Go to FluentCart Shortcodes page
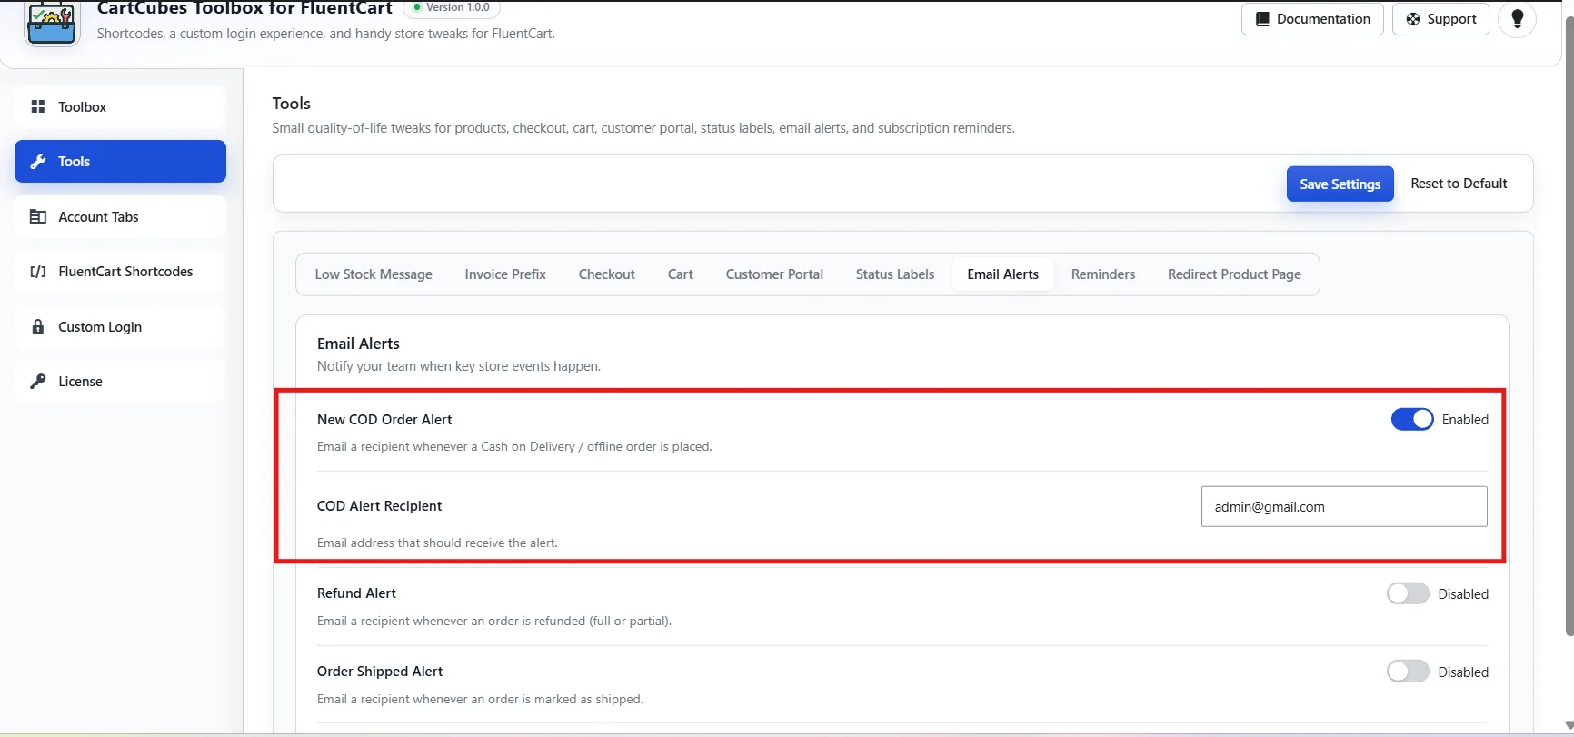The image size is (1574, 737). (x=120, y=272)
